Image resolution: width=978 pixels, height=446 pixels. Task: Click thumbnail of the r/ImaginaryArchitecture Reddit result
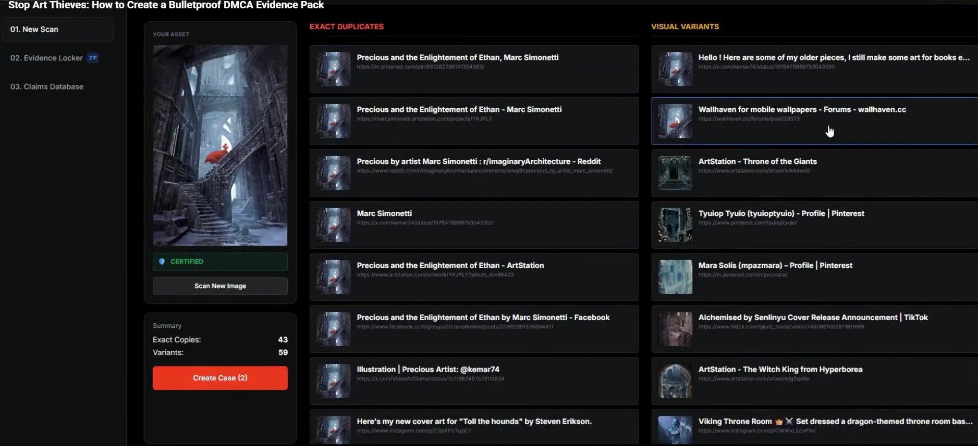pos(334,173)
